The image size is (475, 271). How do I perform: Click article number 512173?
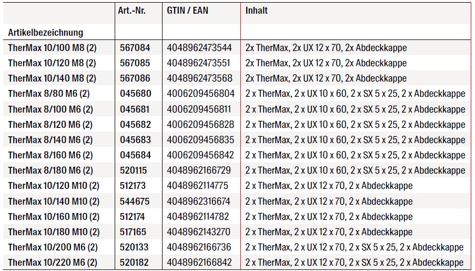133,186
